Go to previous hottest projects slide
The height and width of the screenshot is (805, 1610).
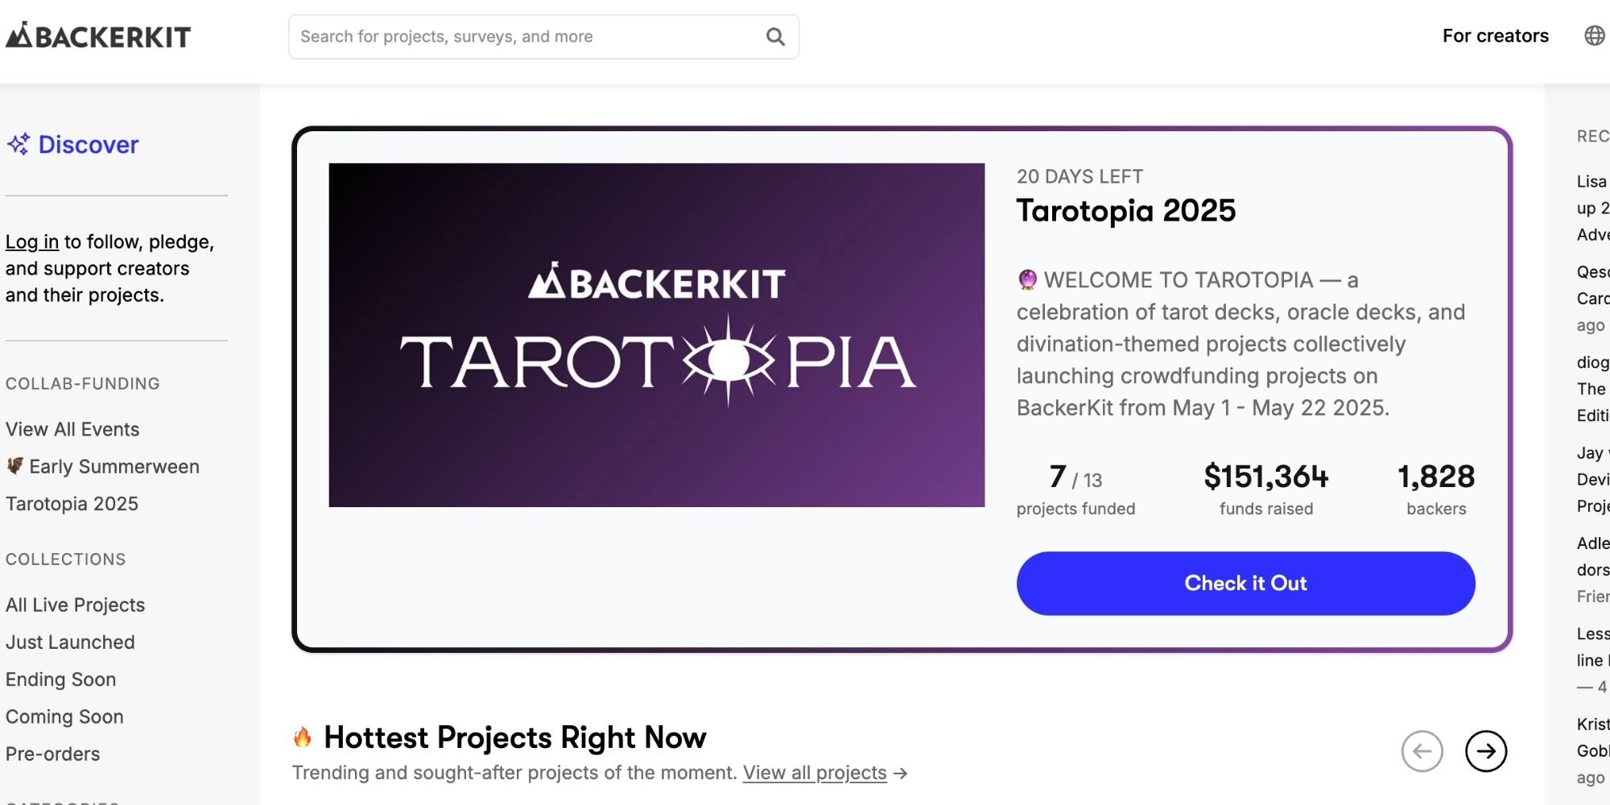pos(1422,751)
